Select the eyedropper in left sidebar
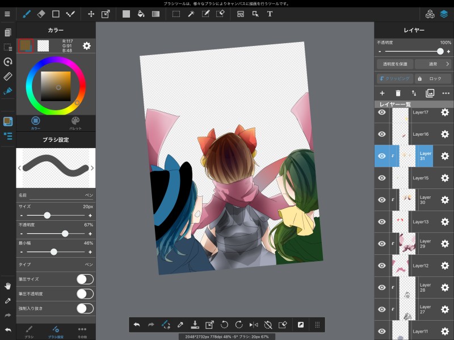 [x=8, y=301]
